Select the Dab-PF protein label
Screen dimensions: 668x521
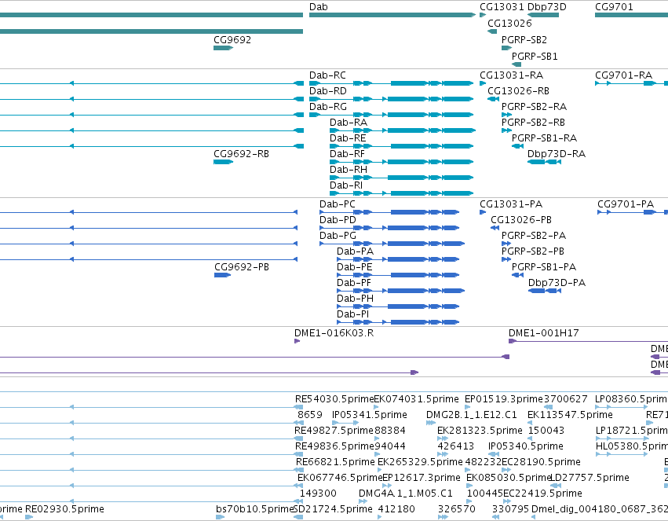[x=353, y=283]
